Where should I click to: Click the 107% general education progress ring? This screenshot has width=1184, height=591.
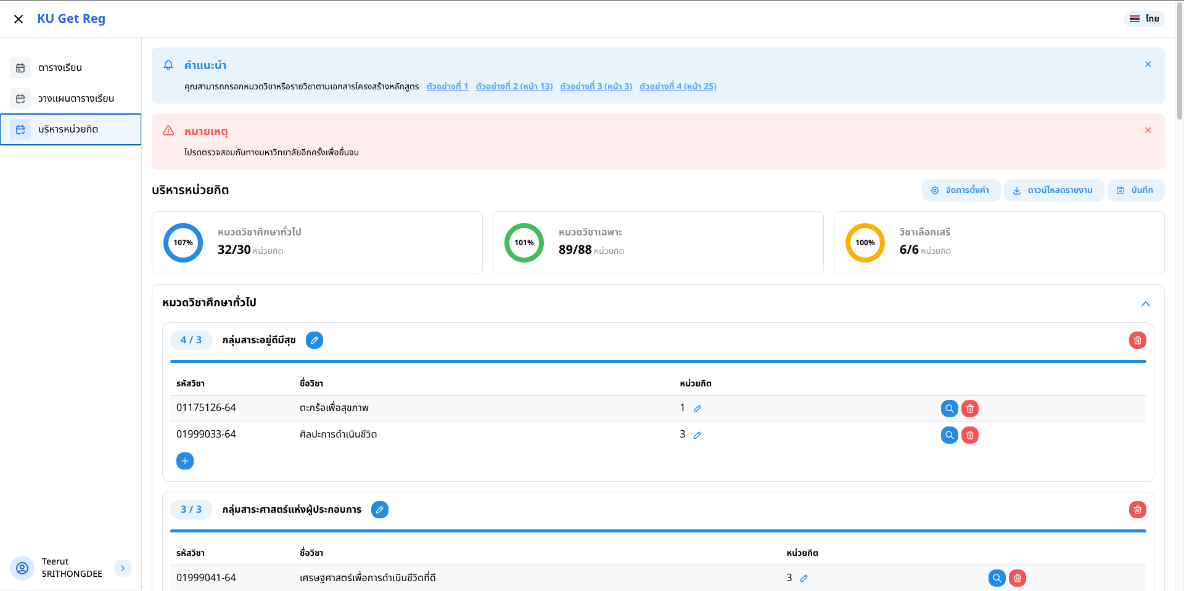(x=183, y=243)
